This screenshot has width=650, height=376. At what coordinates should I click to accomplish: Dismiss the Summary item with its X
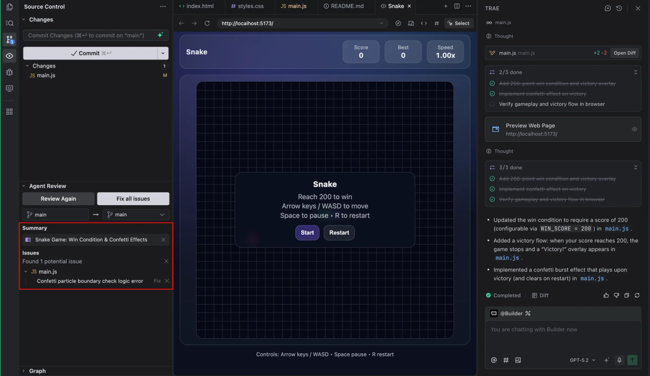click(x=163, y=240)
